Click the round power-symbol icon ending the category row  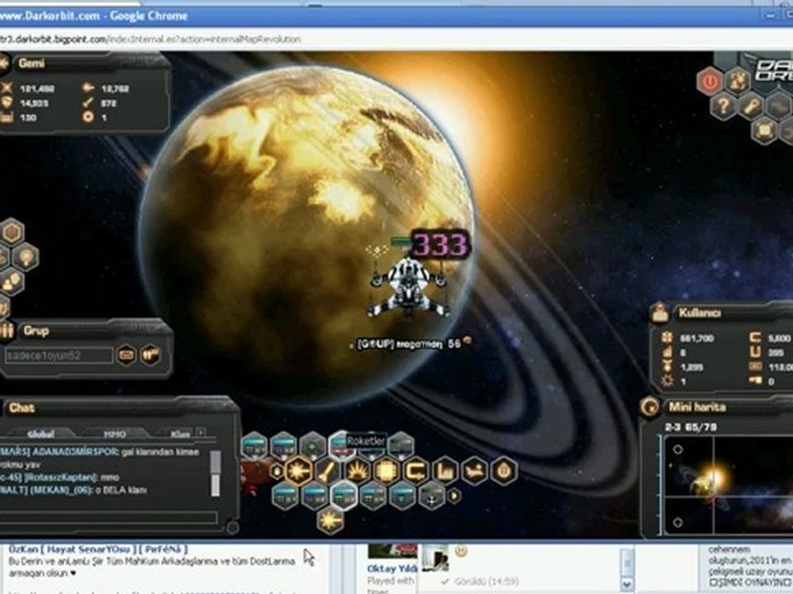[x=504, y=471]
